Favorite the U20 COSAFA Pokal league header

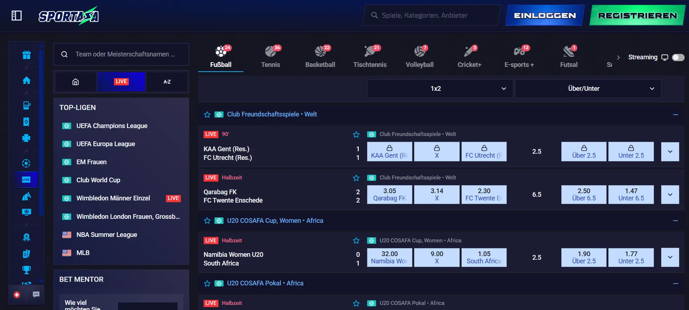(x=207, y=284)
